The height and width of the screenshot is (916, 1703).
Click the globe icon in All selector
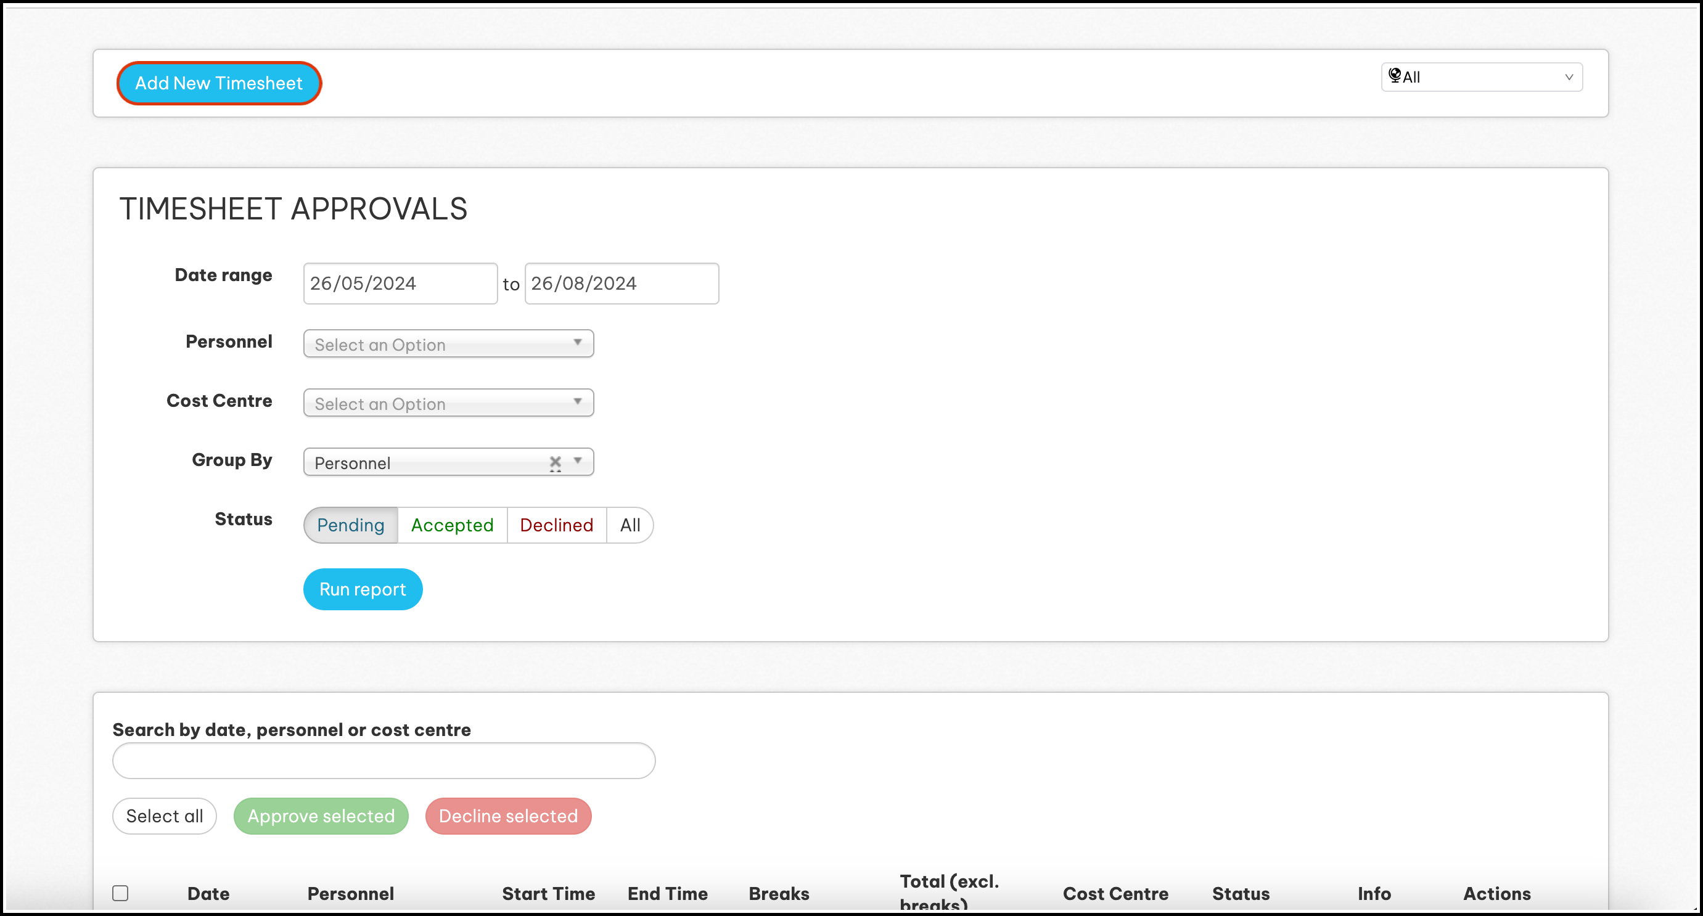[1394, 75]
